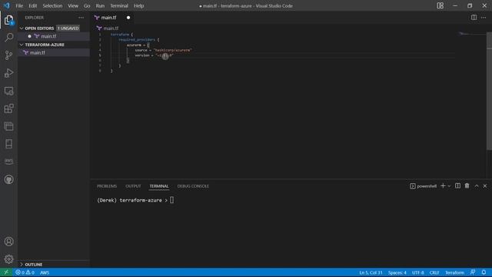Screen dimensions: 492x277
Task: Open the Run menu
Action: (100, 5)
